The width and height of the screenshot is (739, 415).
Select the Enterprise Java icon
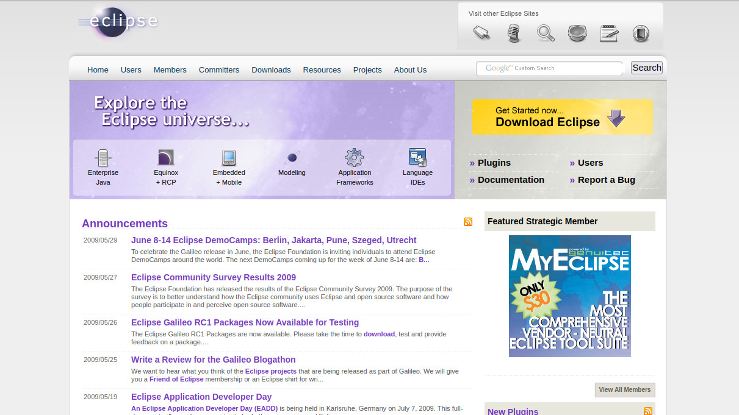(x=103, y=158)
